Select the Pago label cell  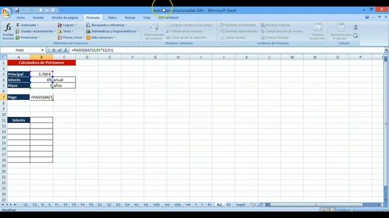[19, 97]
